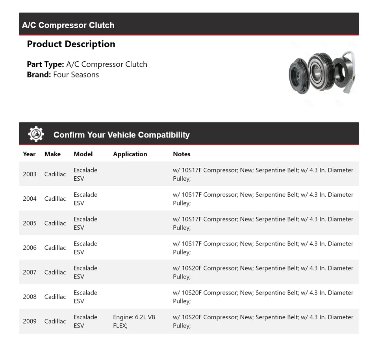Image resolution: width=378 pixels, height=346 pixels.
Task: Click the Application column header
Action: pos(130,154)
